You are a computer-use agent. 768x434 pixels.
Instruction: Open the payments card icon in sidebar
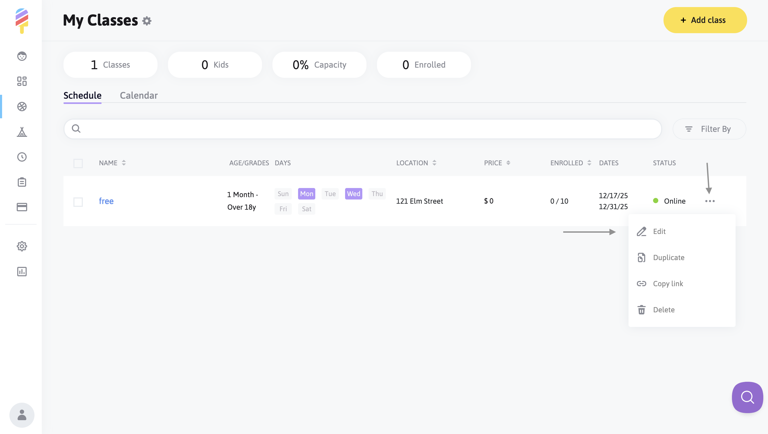coord(22,207)
